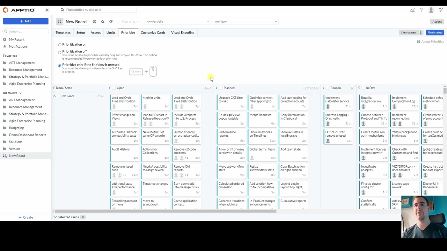Click the Apptio logo

coord(19,10)
